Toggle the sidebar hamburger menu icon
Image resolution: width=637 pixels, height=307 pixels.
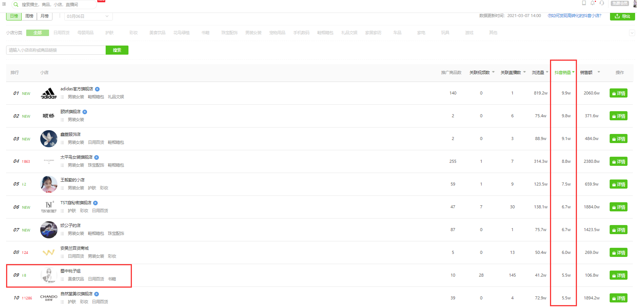coord(4,4)
